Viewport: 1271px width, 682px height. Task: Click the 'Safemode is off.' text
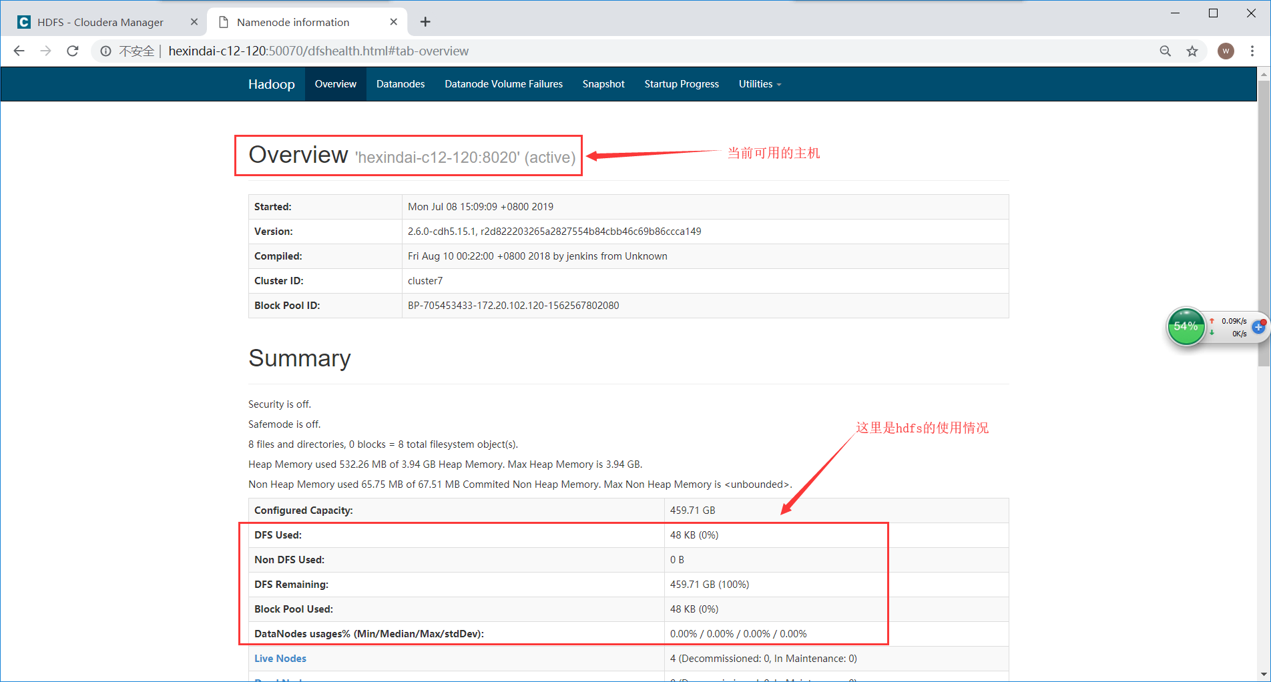click(284, 424)
